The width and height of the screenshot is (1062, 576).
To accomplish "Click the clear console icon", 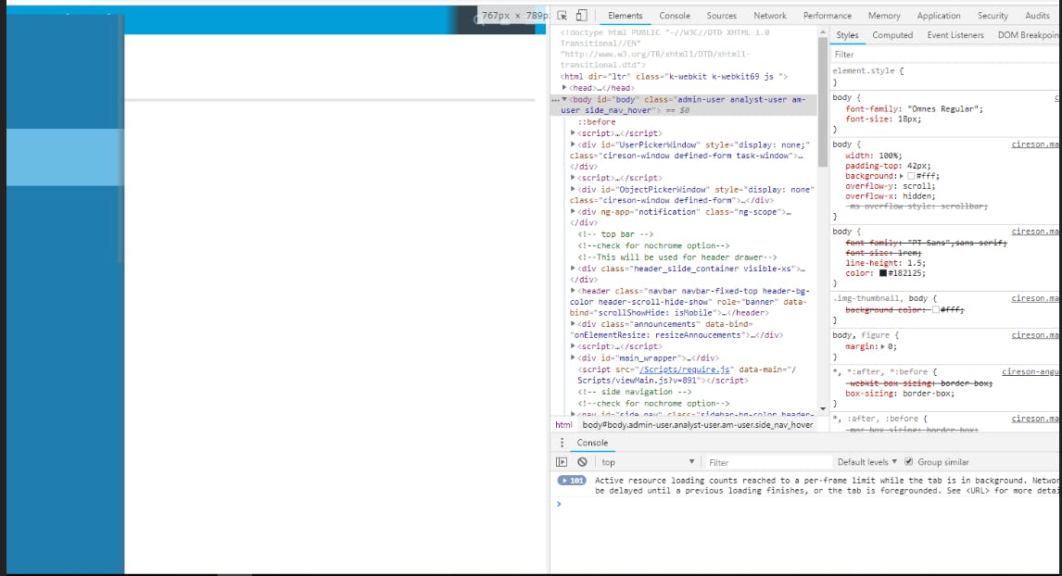I will pyautogui.click(x=582, y=462).
